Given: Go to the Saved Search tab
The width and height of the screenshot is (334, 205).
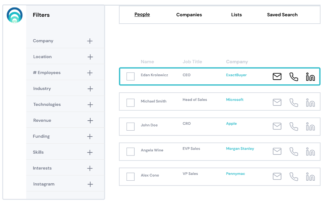Looking at the screenshot, I should [x=282, y=15].
